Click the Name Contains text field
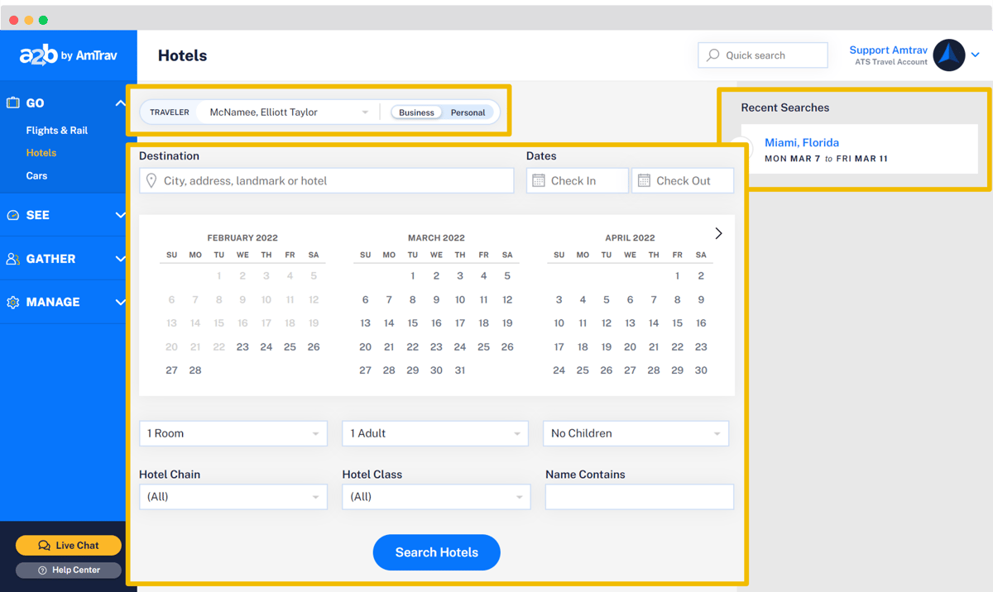The image size is (993, 592). [x=639, y=497]
